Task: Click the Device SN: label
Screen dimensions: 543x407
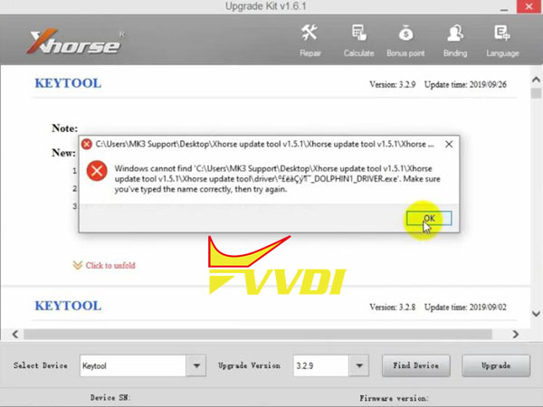Action: coord(110,398)
